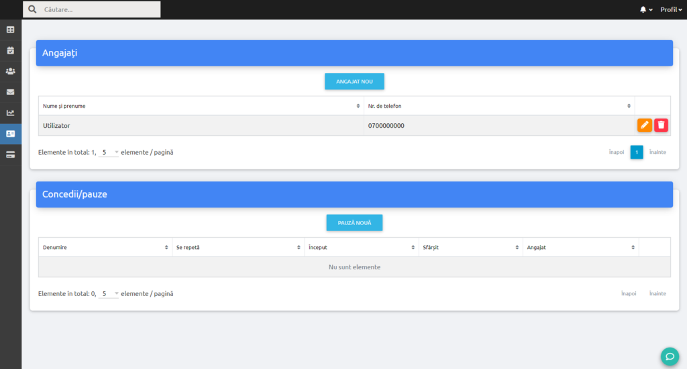Open the users group icon in sidebar
Screen dimensions: 687x369
11,71
